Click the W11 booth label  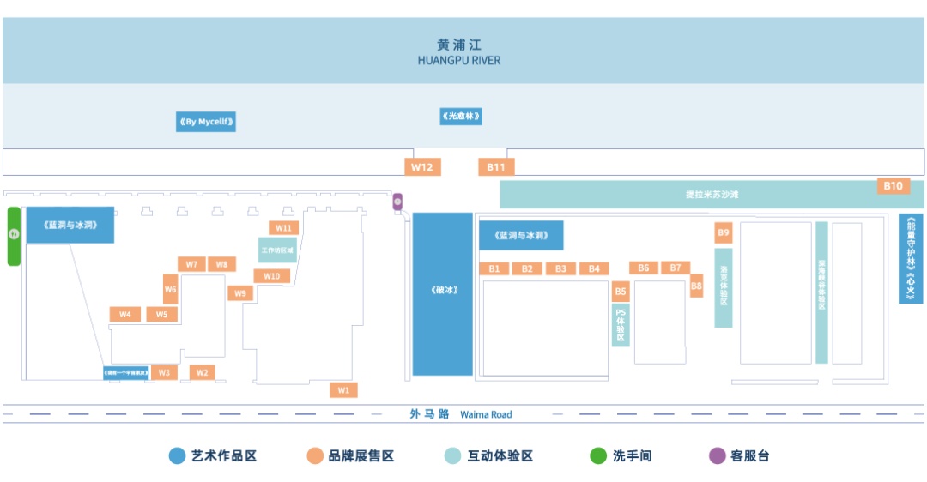[284, 228]
